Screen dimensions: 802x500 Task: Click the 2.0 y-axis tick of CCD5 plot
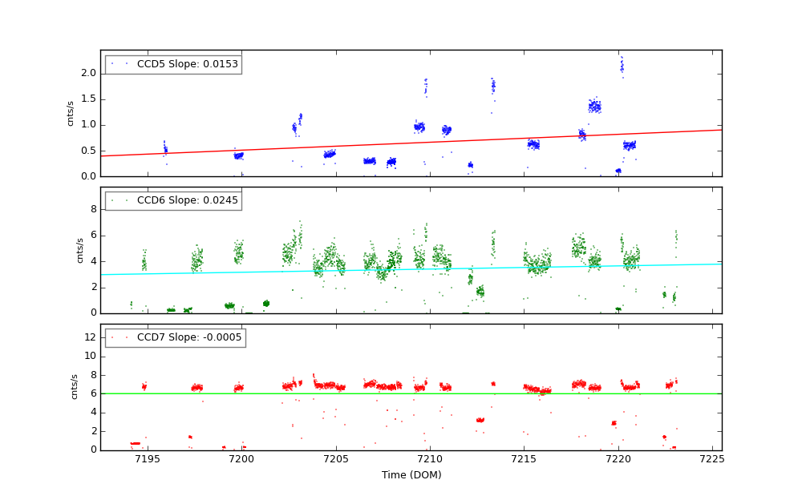point(88,73)
